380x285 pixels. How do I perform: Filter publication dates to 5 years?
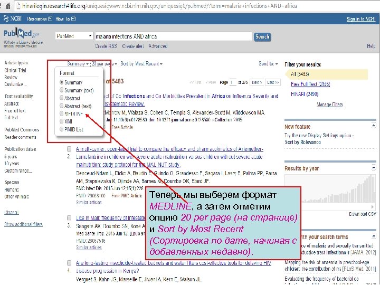tap(11, 157)
